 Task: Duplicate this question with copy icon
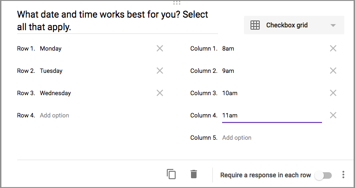pos(171,175)
